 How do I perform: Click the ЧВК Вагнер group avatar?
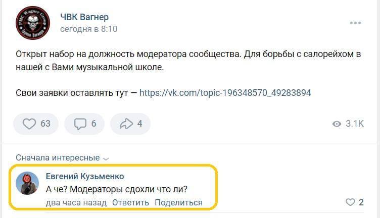coord(33,23)
